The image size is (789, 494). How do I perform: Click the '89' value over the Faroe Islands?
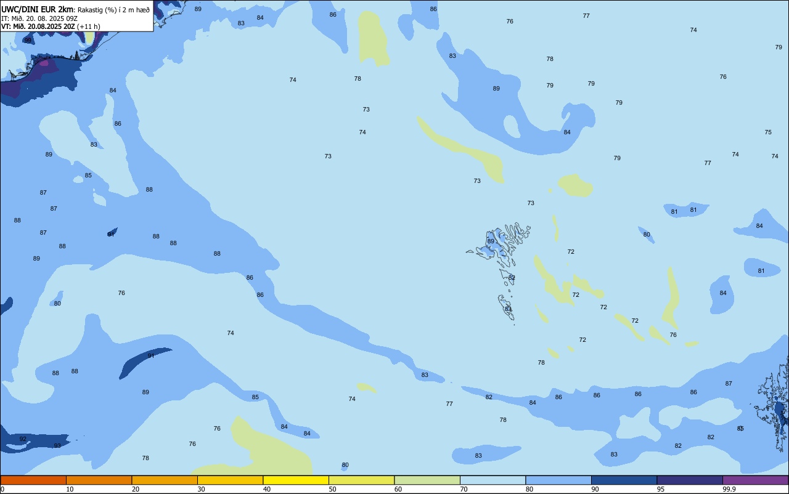click(491, 241)
